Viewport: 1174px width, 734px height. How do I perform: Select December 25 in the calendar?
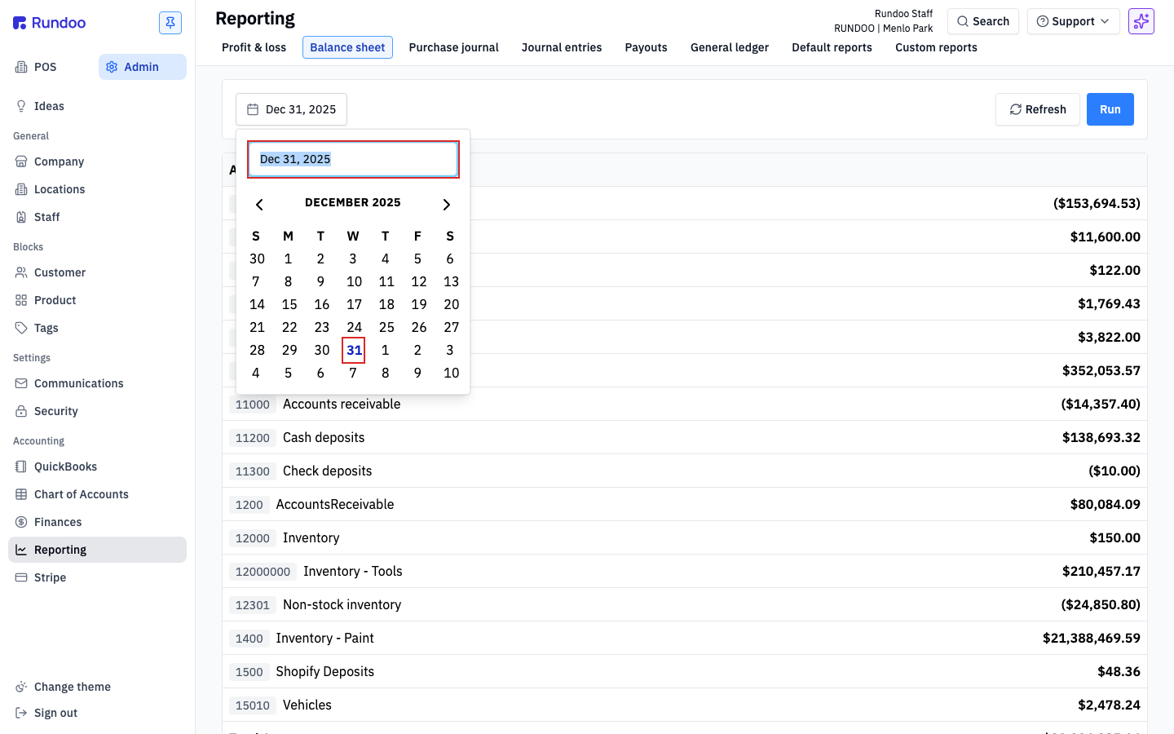[386, 327]
